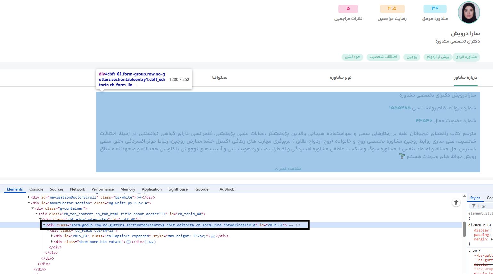Collapse the aboutDoctor-section node
This screenshot has width=493, height=274.
[x=29, y=203]
